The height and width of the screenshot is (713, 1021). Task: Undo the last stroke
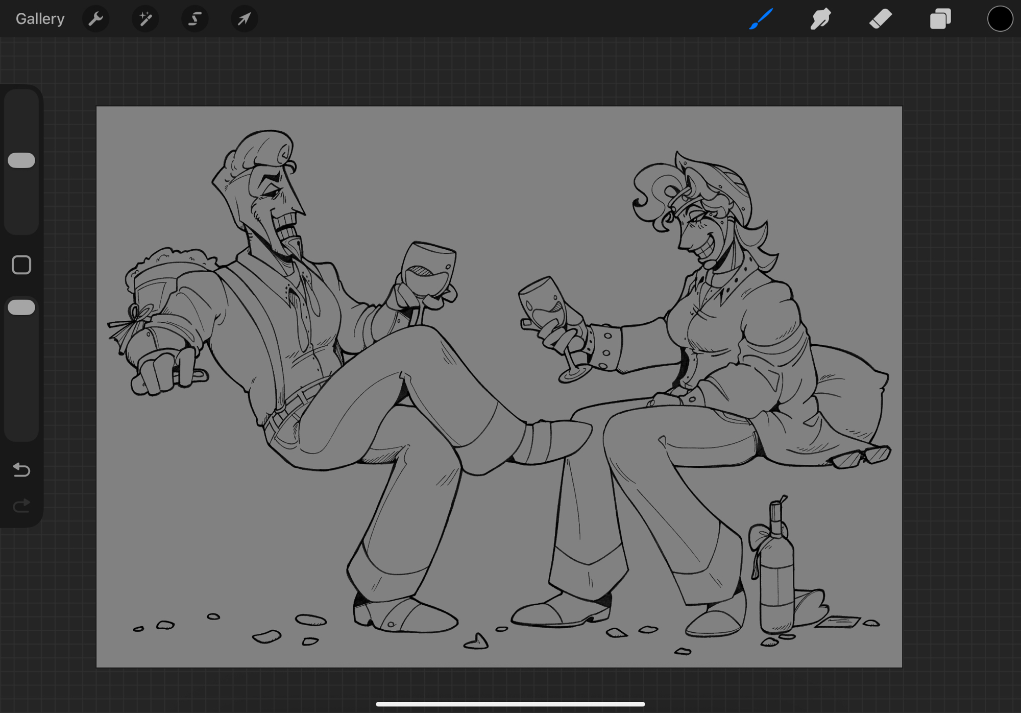[21, 469]
